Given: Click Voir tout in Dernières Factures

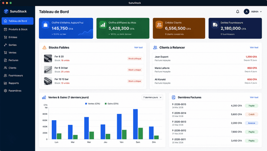Looking at the screenshot, I should click(254, 97).
